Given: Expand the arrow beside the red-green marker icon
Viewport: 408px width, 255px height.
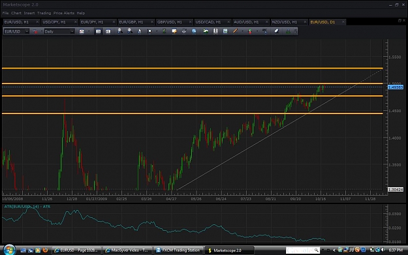Looking at the screenshot, I should [x=257, y=31].
